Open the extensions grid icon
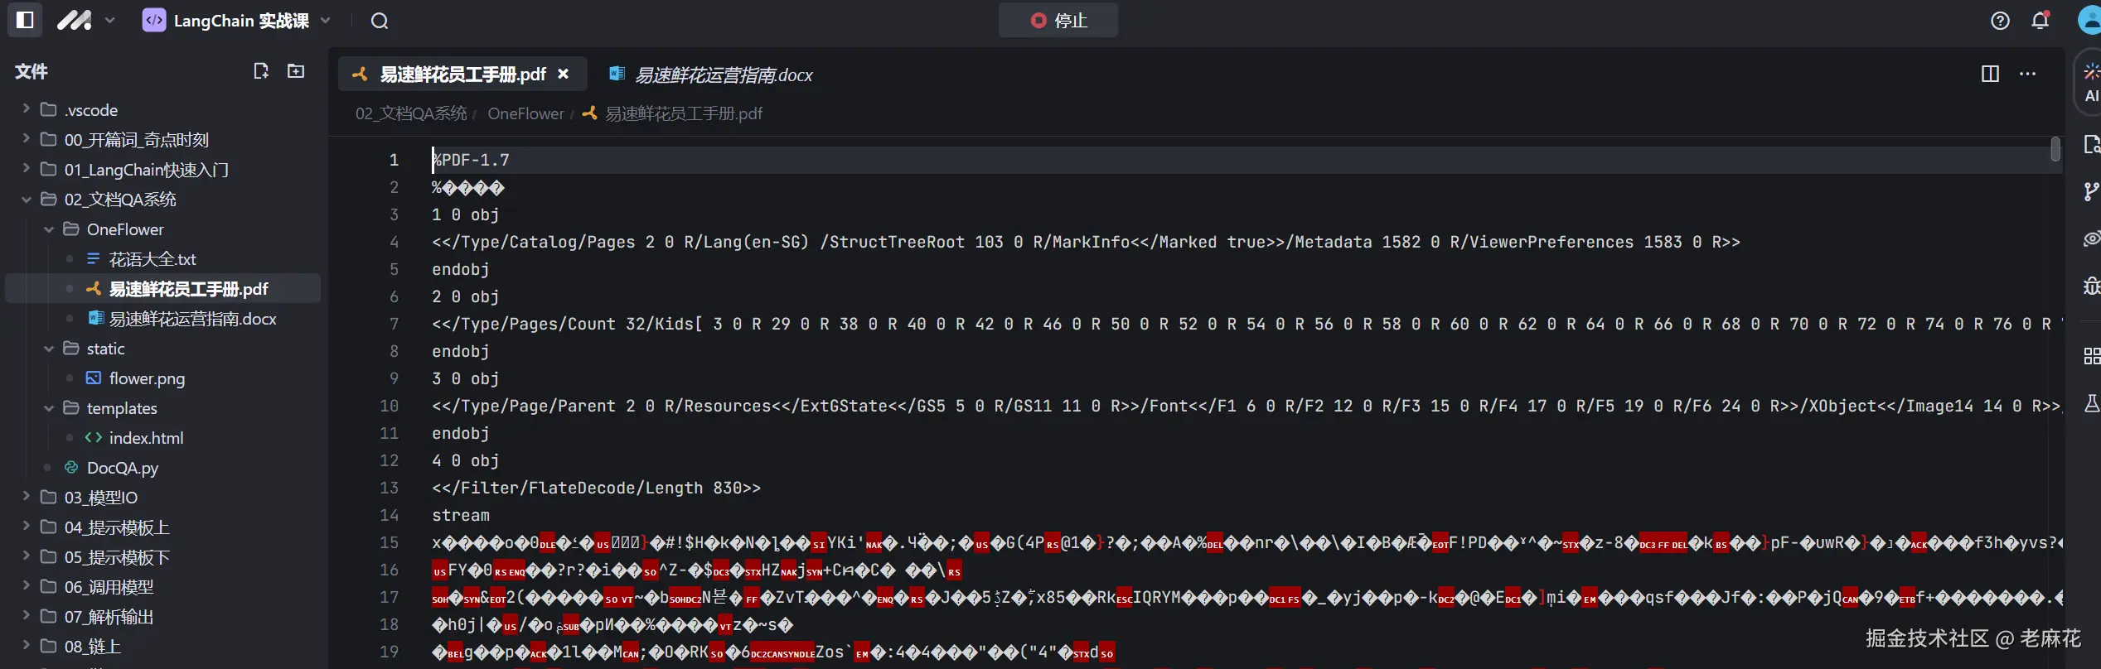Screen dimensions: 2101x669 click(2091, 356)
